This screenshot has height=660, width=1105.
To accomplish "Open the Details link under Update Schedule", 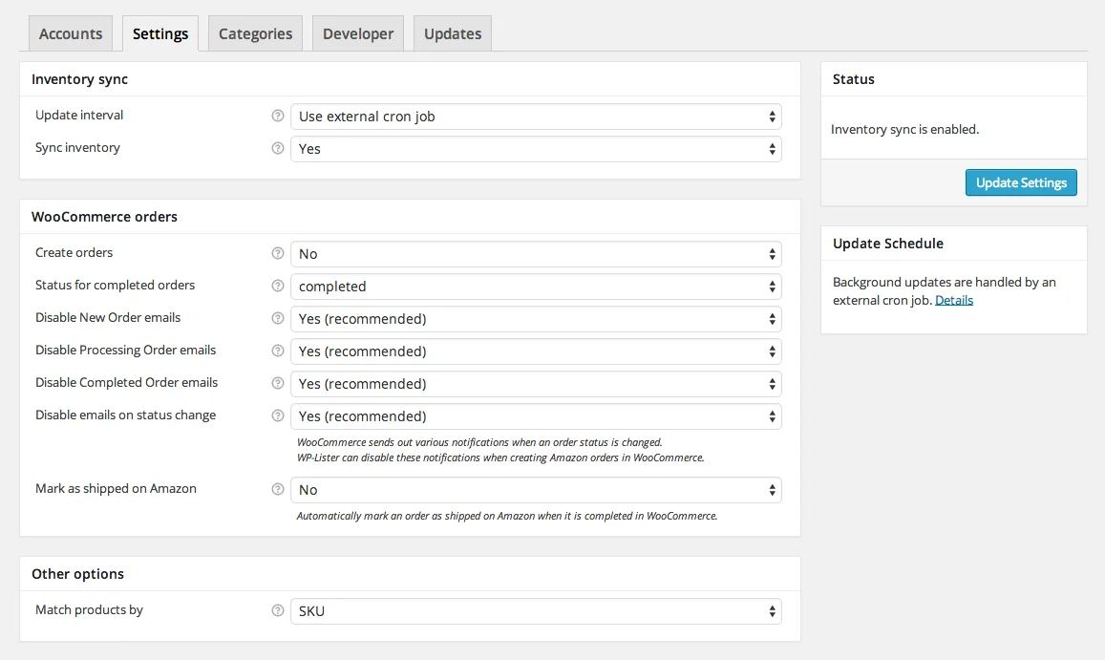I will 954,299.
